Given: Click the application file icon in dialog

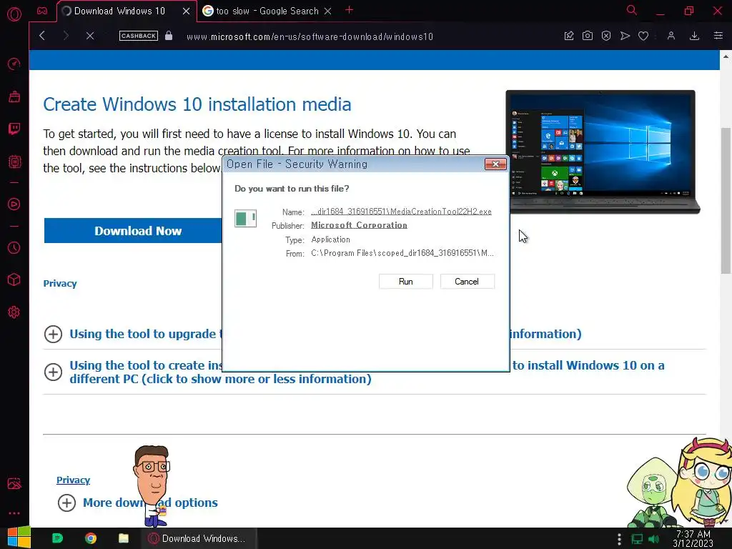Looking at the screenshot, I should coord(246,219).
